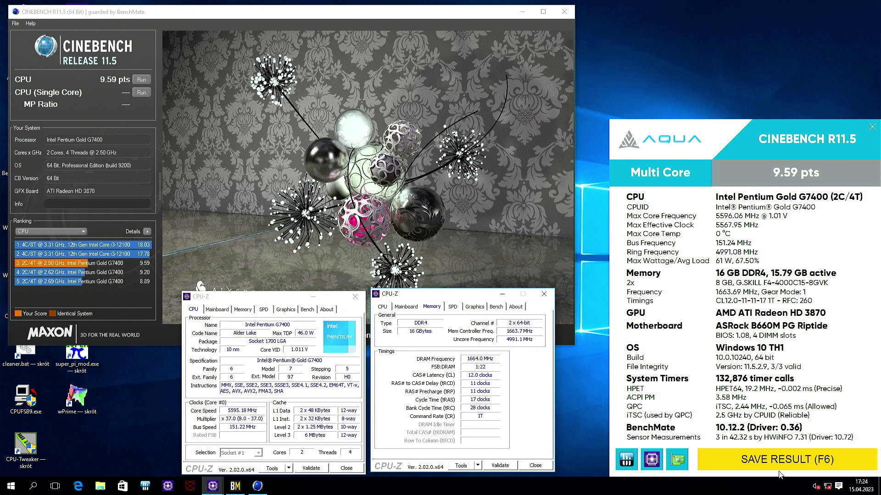
Task: Open Windows Start menu
Action: click(x=11, y=486)
